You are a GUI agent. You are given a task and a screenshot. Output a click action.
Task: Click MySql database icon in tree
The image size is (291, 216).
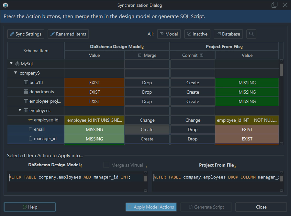click(x=17, y=64)
